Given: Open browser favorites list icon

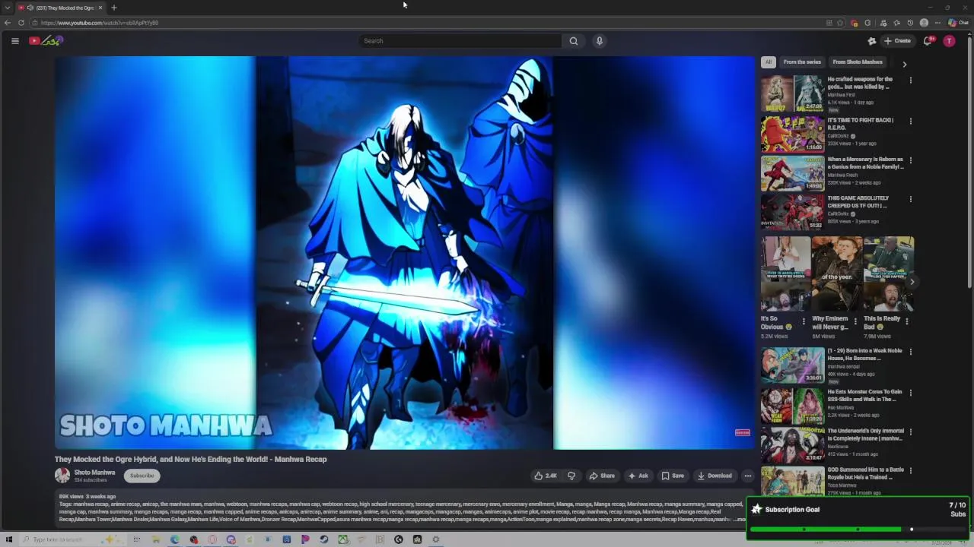Looking at the screenshot, I should pyautogui.click(x=896, y=23).
